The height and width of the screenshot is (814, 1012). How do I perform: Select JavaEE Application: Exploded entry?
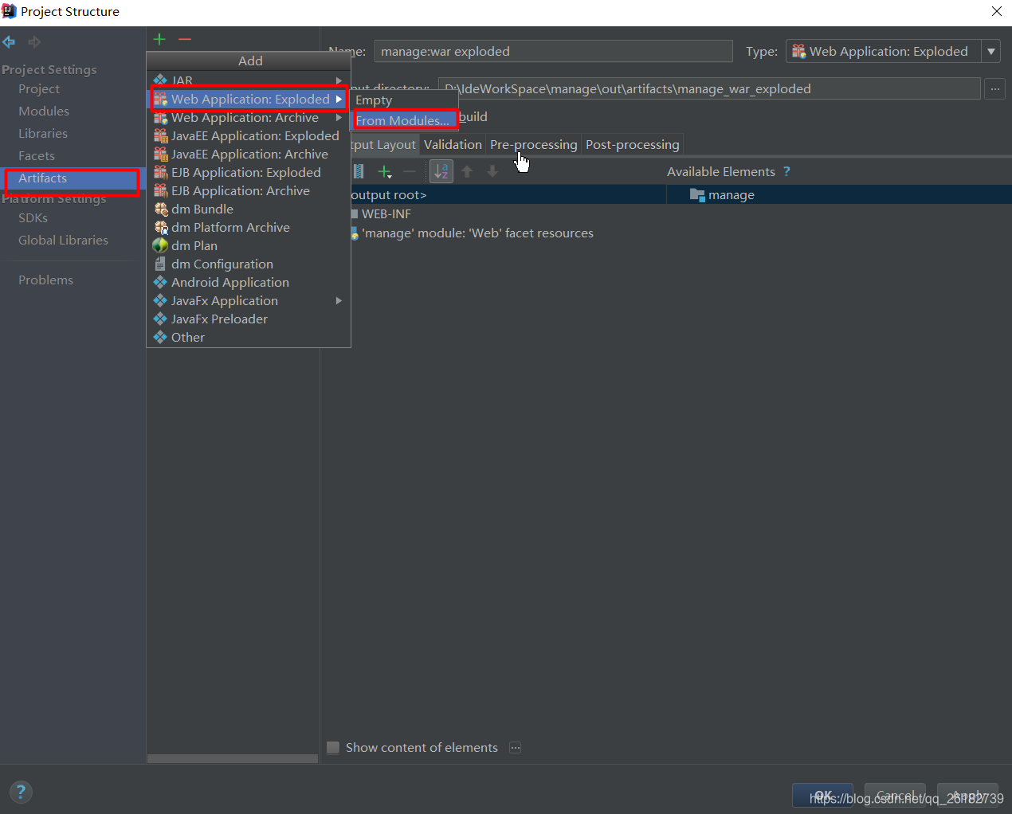point(249,135)
